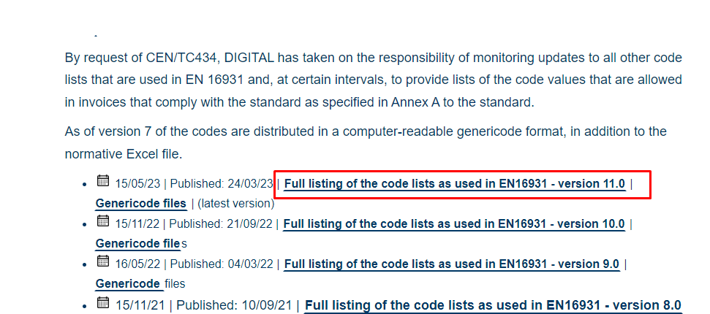
Task: Open the EN16931 version 11.0 full listing
Action: pyautogui.click(x=454, y=183)
